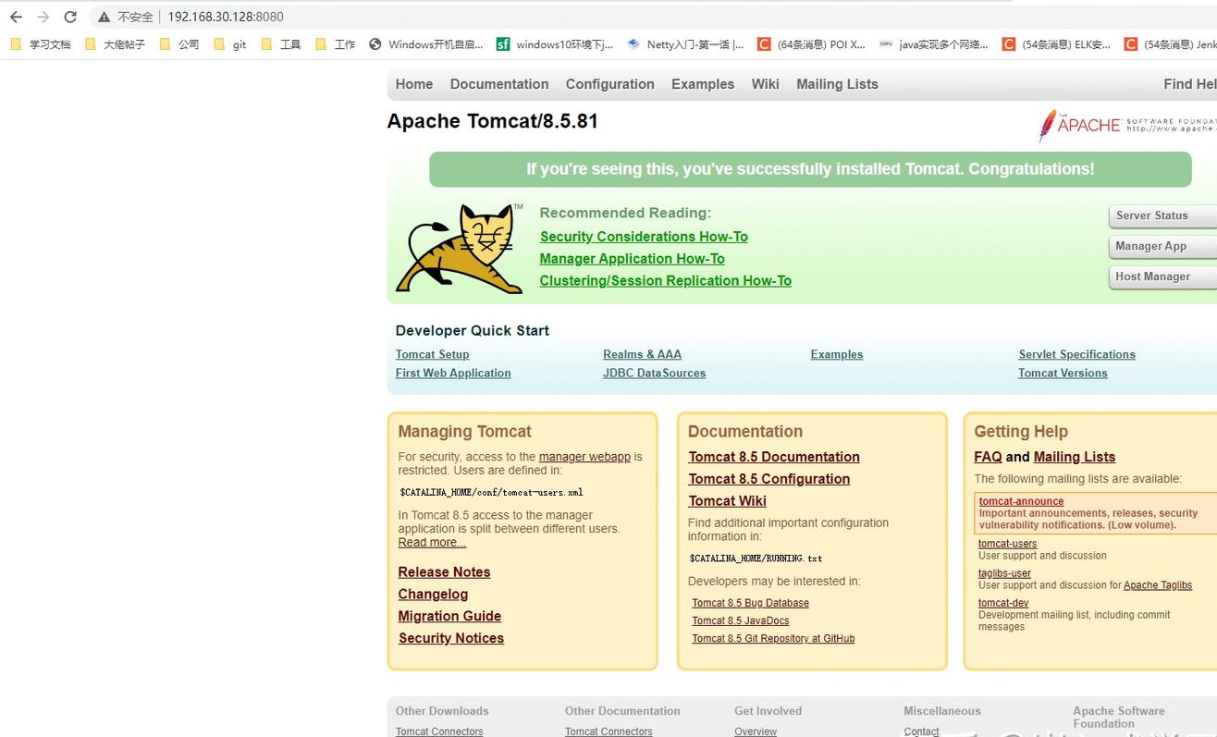This screenshot has height=737, width=1217.
Task: Open Tomcat 8.5 Documentation link
Action: pos(774,457)
